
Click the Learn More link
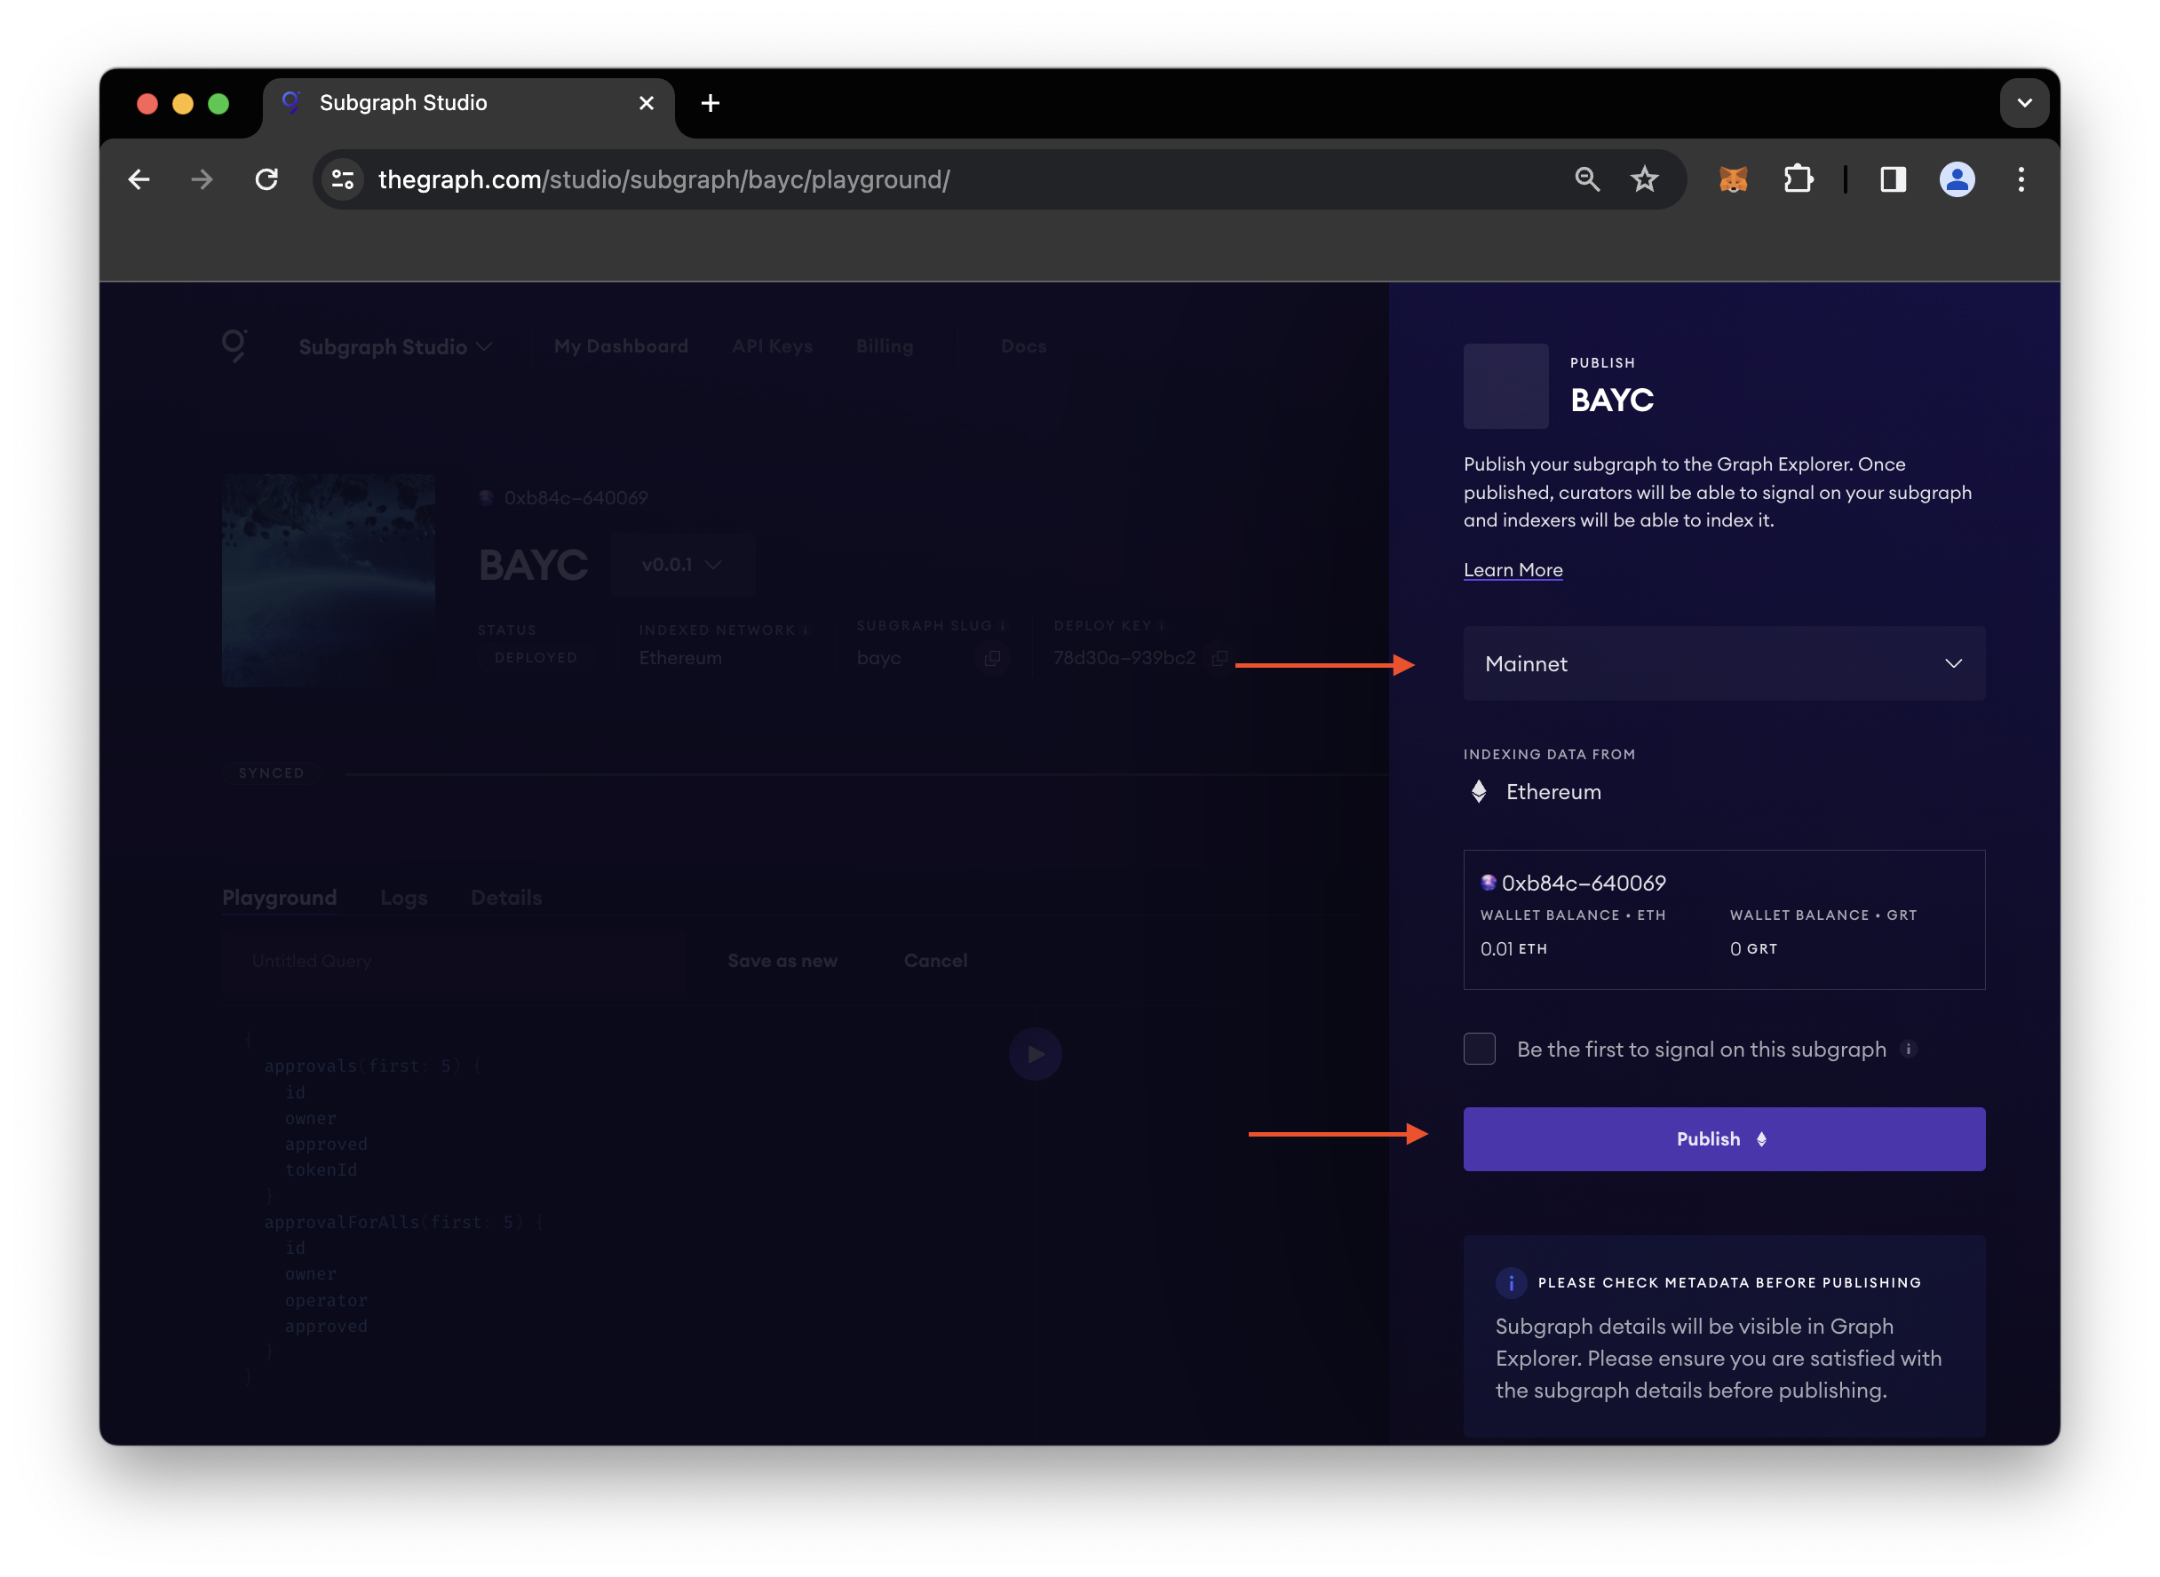pos(1513,568)
